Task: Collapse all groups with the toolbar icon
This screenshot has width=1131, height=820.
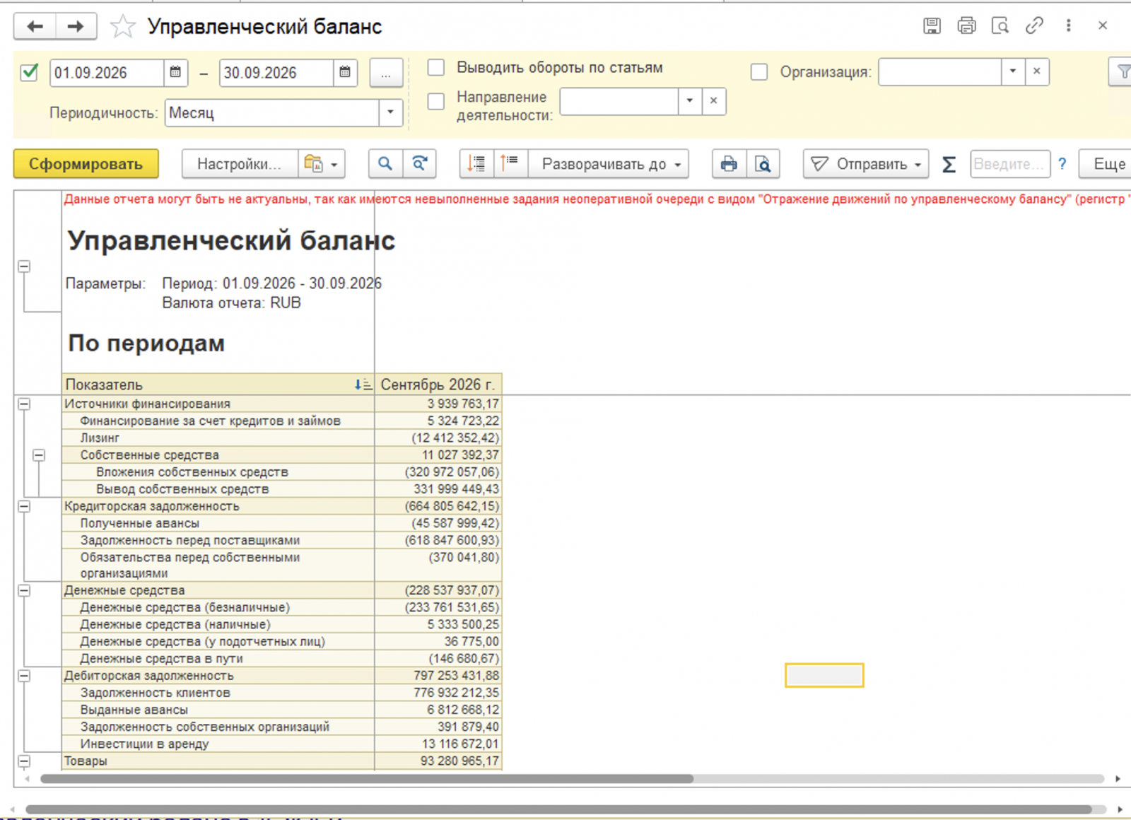Action: pos(476,164)
